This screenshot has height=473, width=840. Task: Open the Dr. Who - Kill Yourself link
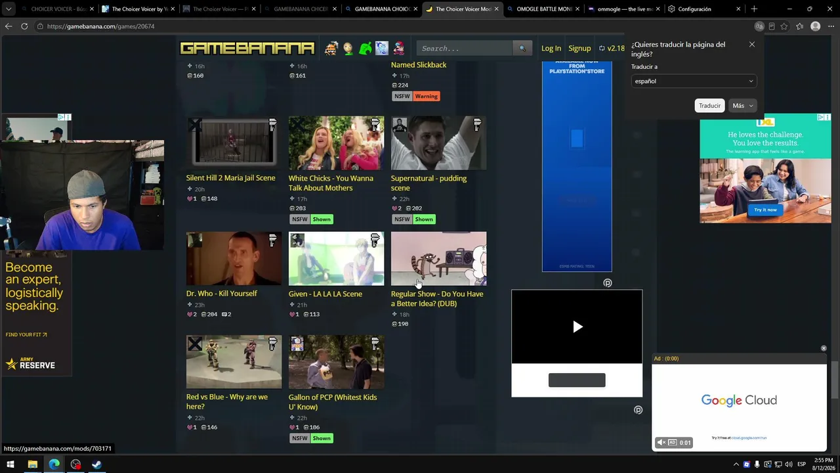pos(222,294)
